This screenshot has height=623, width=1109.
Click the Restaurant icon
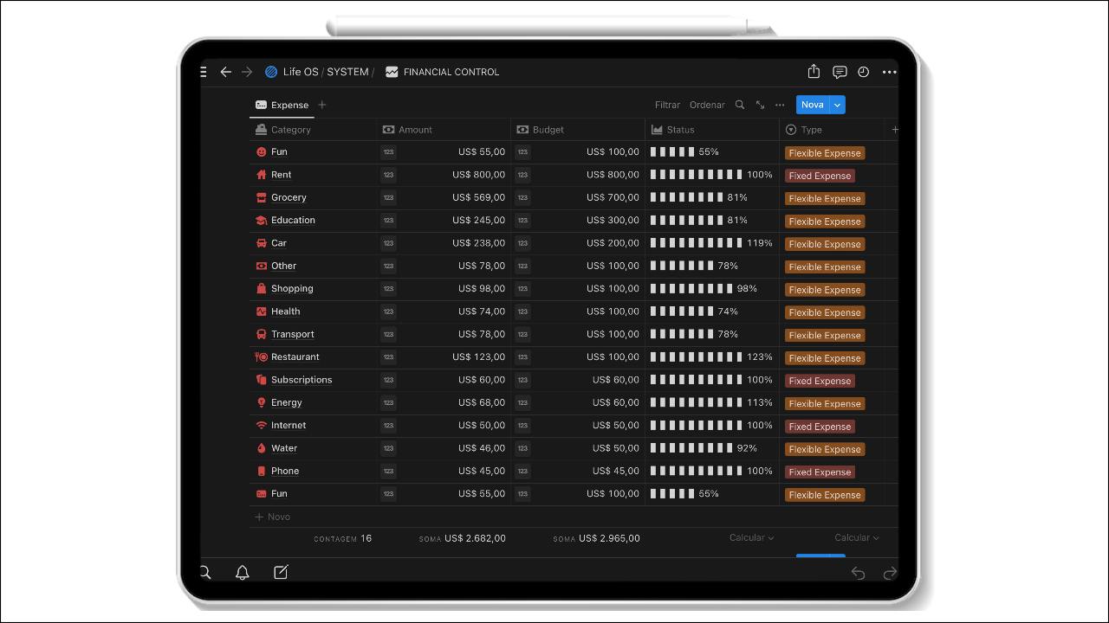[x=262, y=356]
